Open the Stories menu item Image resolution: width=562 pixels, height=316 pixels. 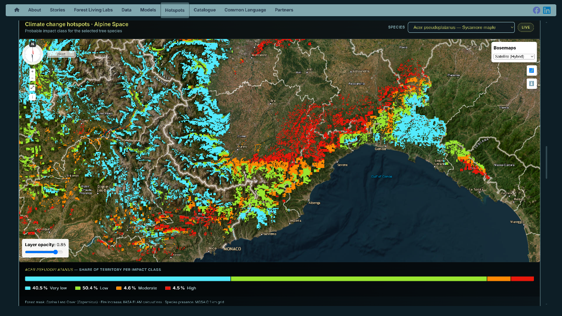pos(57,10)
